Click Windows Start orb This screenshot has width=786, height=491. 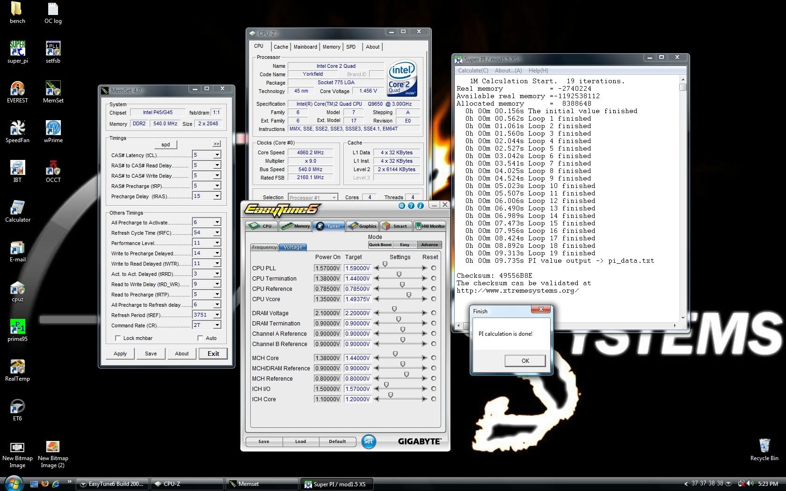pos(13,484)
